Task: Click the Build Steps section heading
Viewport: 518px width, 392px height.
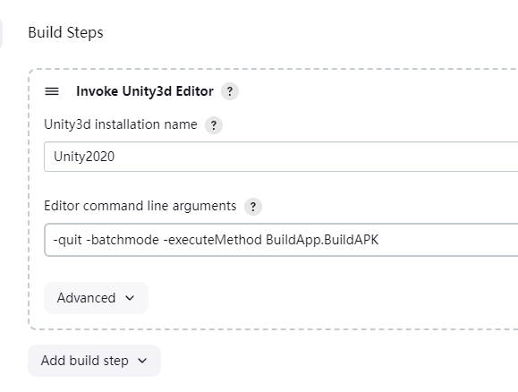Action: click(65, 33)
